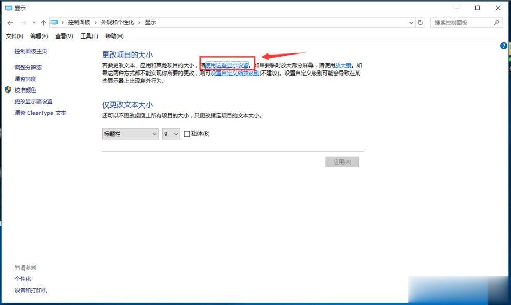
Task: Click the 放大镜 link
Action: coord(343,65)
